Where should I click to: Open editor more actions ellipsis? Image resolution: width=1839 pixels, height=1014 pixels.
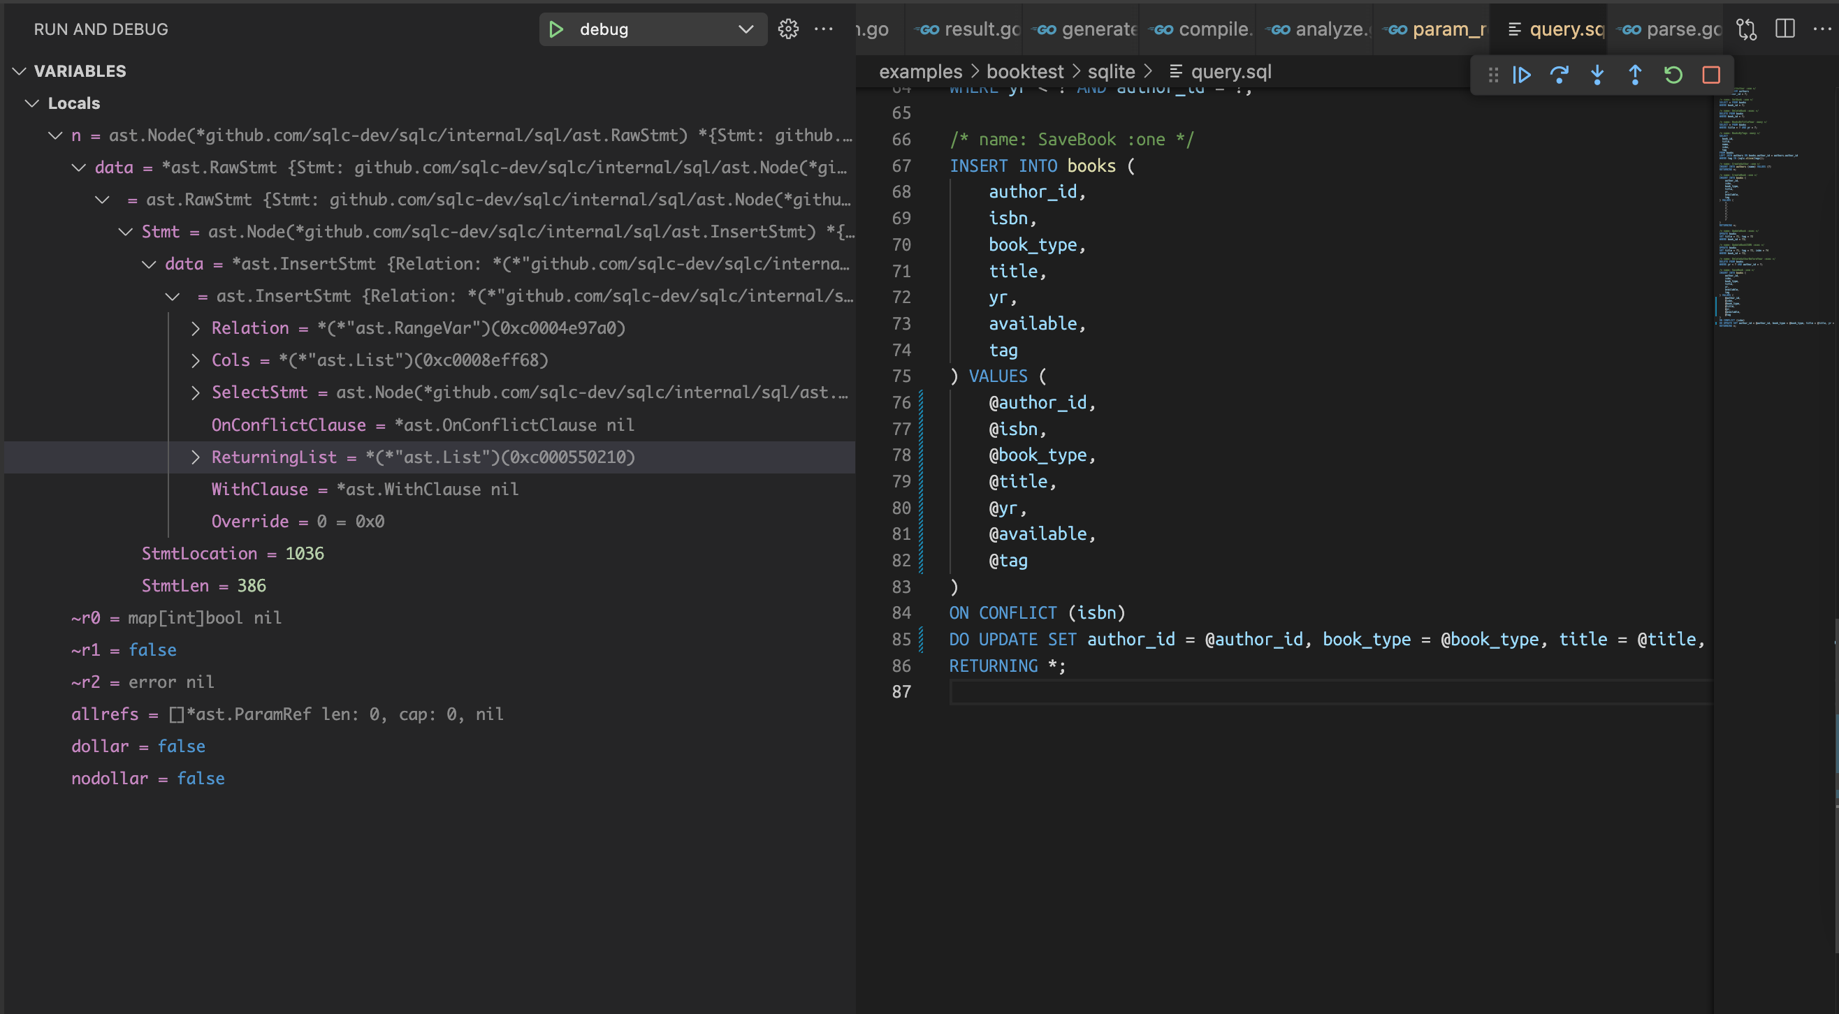[1821, 29]
